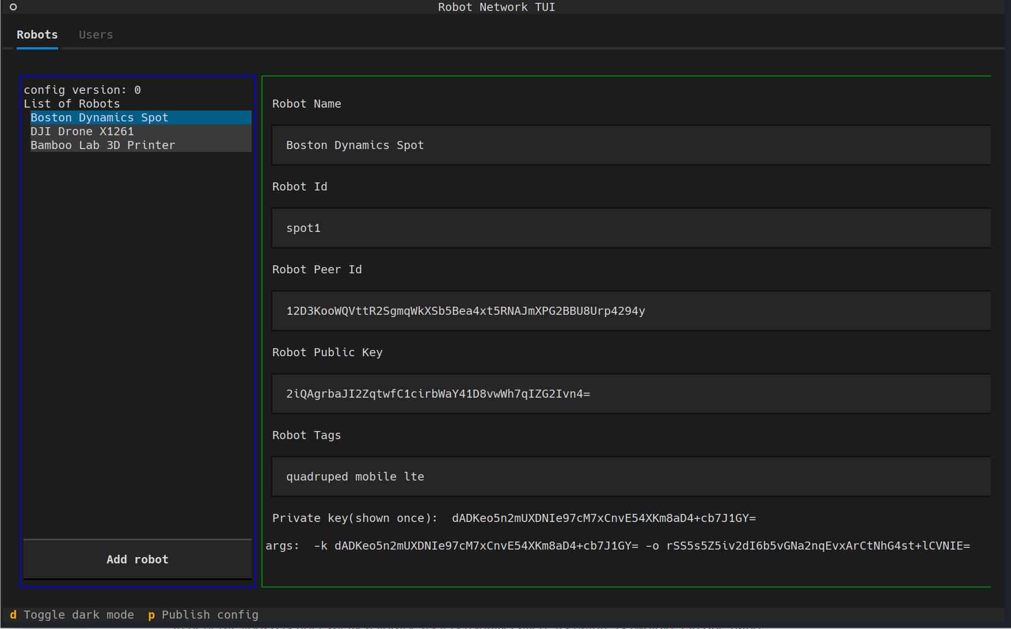Screen dimensions: 1011x629
Task: Edit the Robot Tags input field
Action: pyautogui.click(x=630, y=476)
